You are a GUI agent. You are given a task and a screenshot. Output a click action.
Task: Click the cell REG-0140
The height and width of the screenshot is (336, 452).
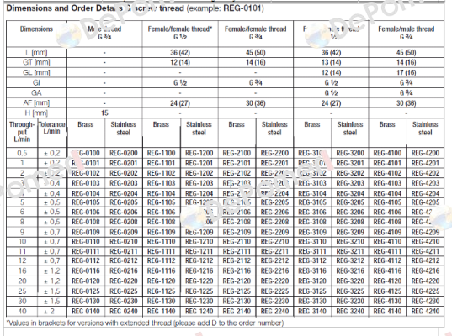tap(86, 312)
